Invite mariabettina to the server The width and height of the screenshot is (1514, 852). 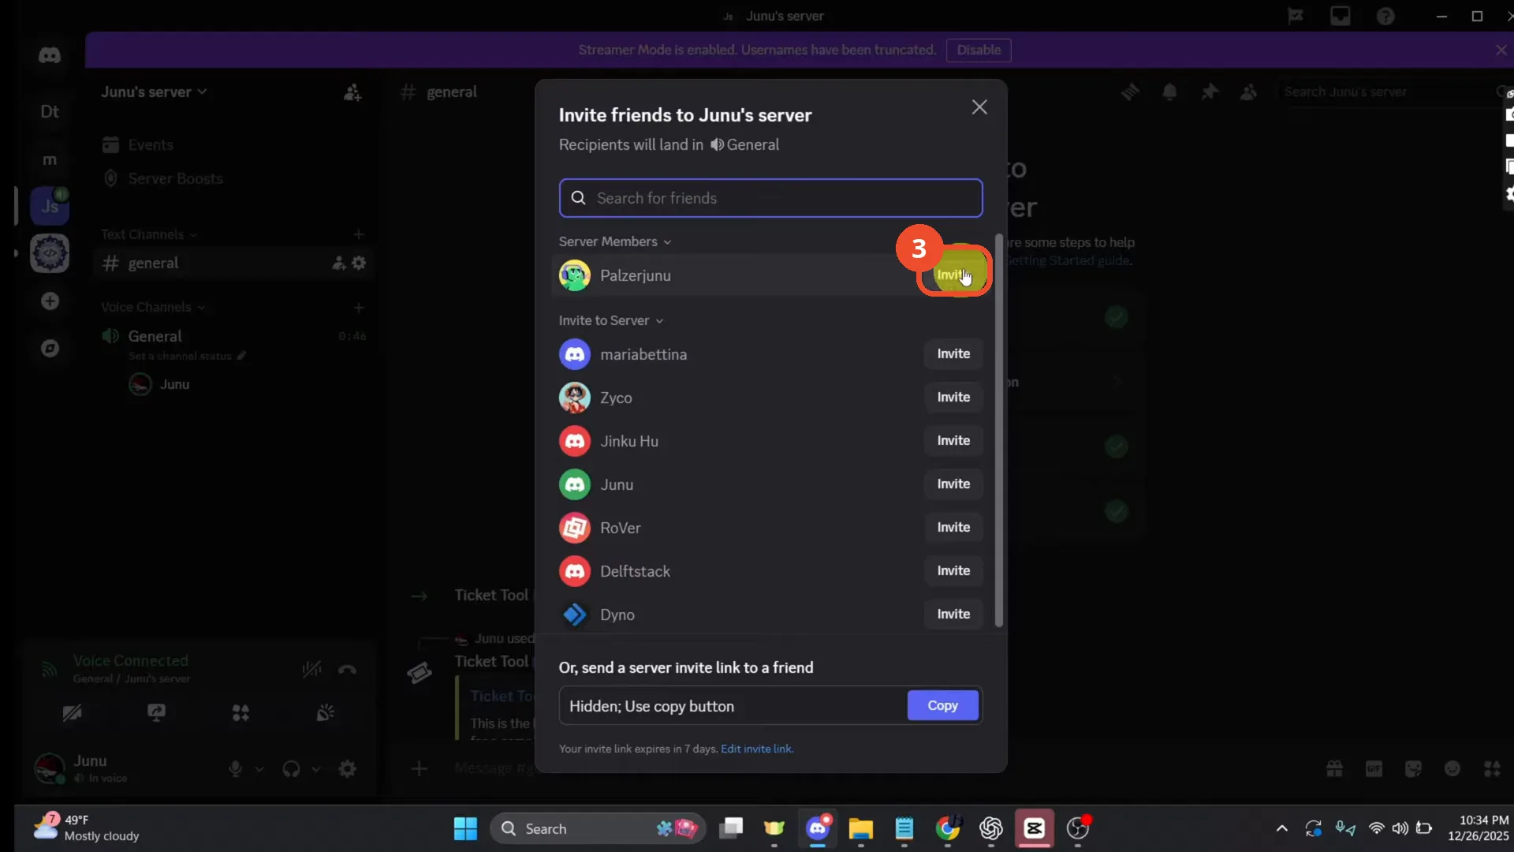(x=953, y=354)
